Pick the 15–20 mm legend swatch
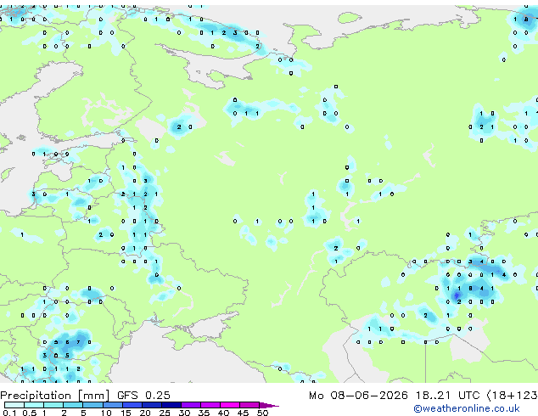This screenshot has height=416, width=538. tap(132, 405)
